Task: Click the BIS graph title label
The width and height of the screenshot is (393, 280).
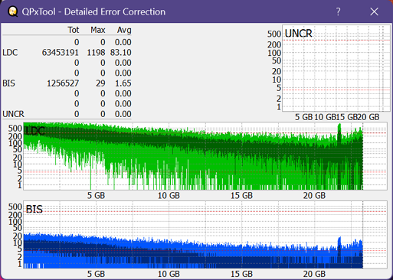Action: click(x=34, y=209)
